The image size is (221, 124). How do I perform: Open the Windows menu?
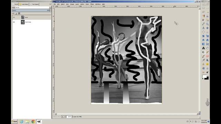coord(98,4)
